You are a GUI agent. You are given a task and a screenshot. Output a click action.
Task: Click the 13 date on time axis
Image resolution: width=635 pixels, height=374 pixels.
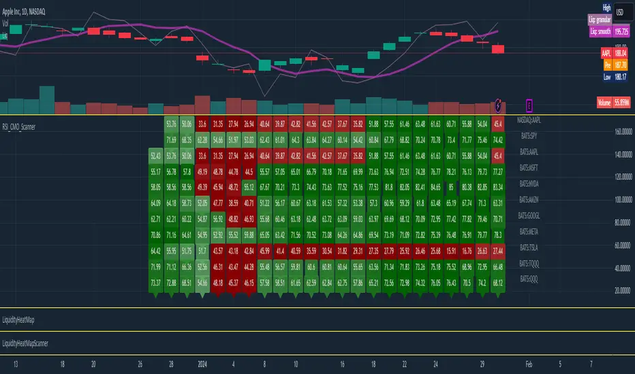[x=16, y=364]
